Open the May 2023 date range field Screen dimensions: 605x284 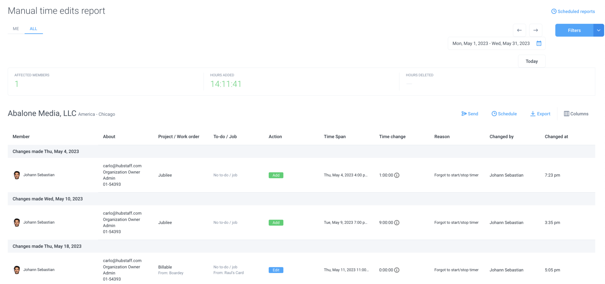(x=491, y=43)
